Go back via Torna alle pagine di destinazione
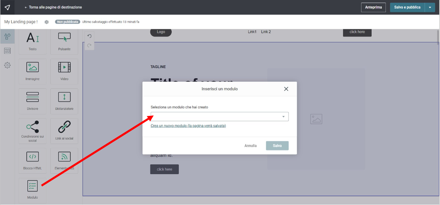This screenshot has width=440, height=205. pyautogui.click(x=53, y=7)
